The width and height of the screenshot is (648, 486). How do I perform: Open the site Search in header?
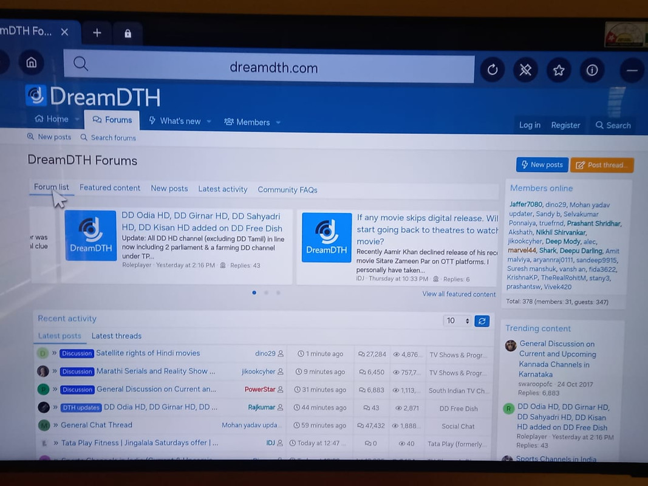[613, 125]
